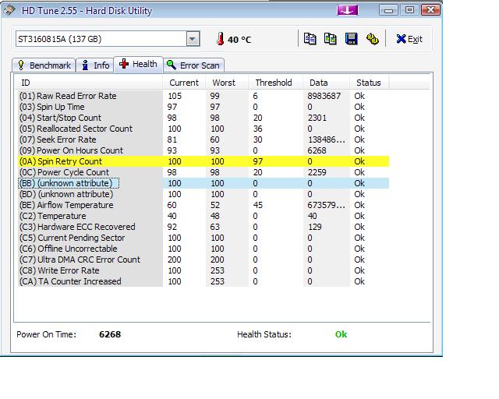
Task: Click the Threshold column header
Action: (275, 83)
